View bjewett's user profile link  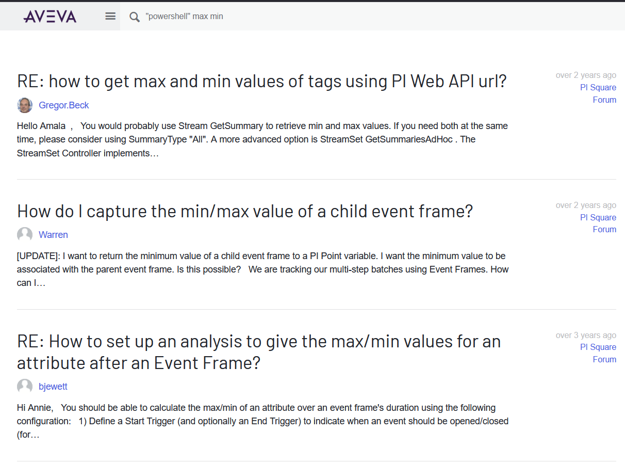click(53, 387)
